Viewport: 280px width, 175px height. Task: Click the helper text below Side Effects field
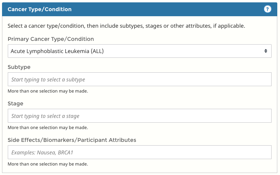pyautogui.click(x=48, y=164)
